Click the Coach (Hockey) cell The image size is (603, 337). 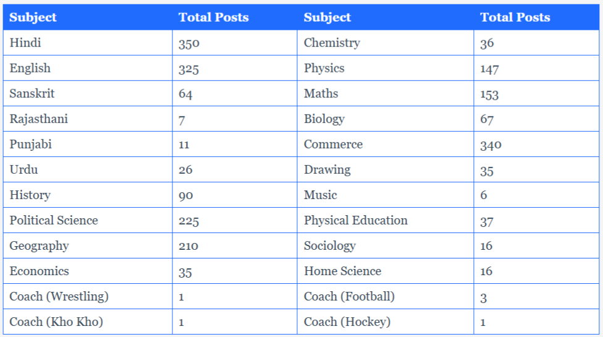coord(386,322)
